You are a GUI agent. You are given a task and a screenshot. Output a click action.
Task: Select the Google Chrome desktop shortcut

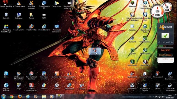19,28
